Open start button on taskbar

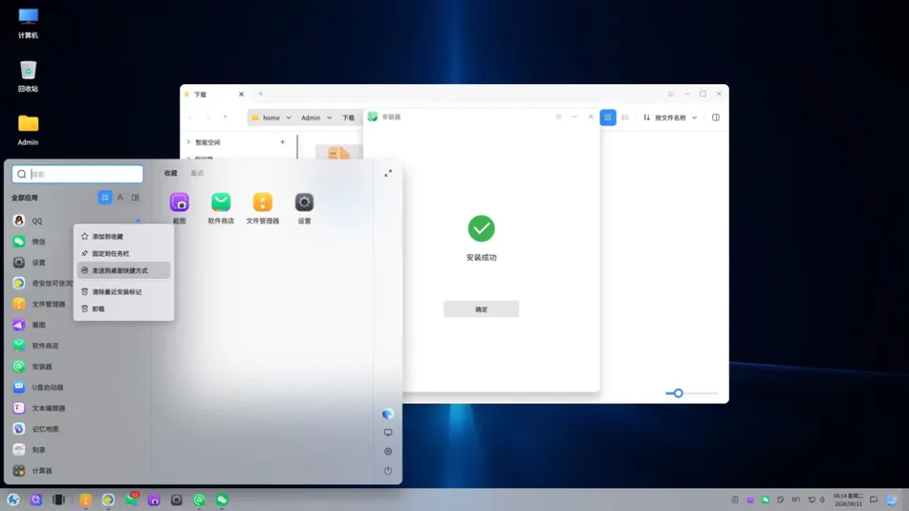13,500
